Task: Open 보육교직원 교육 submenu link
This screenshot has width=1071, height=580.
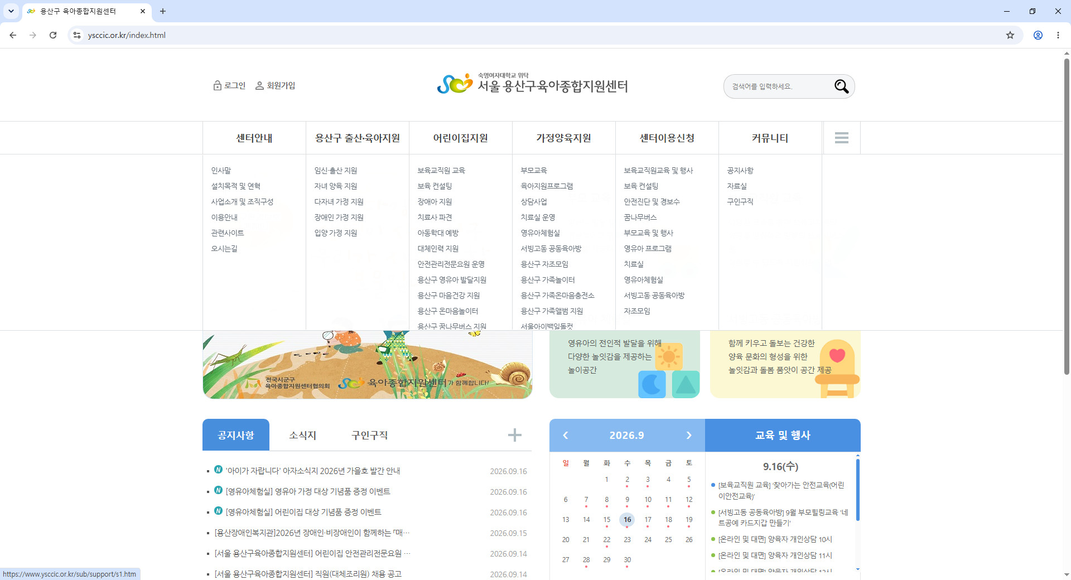Action: [x=441, y=171]
